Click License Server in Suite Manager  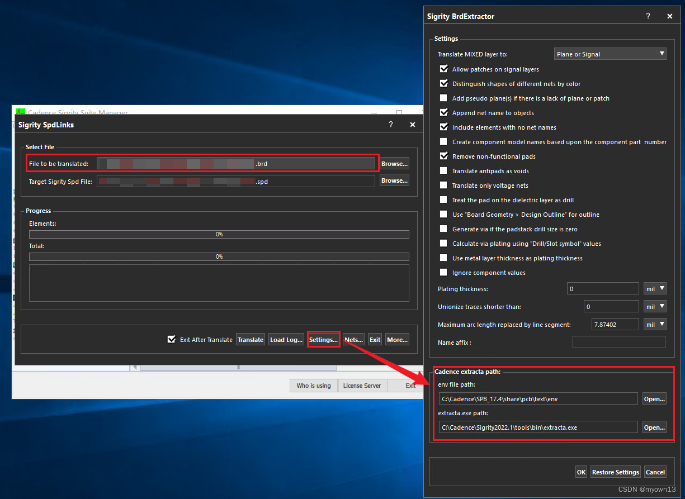[x=362, y=386]
